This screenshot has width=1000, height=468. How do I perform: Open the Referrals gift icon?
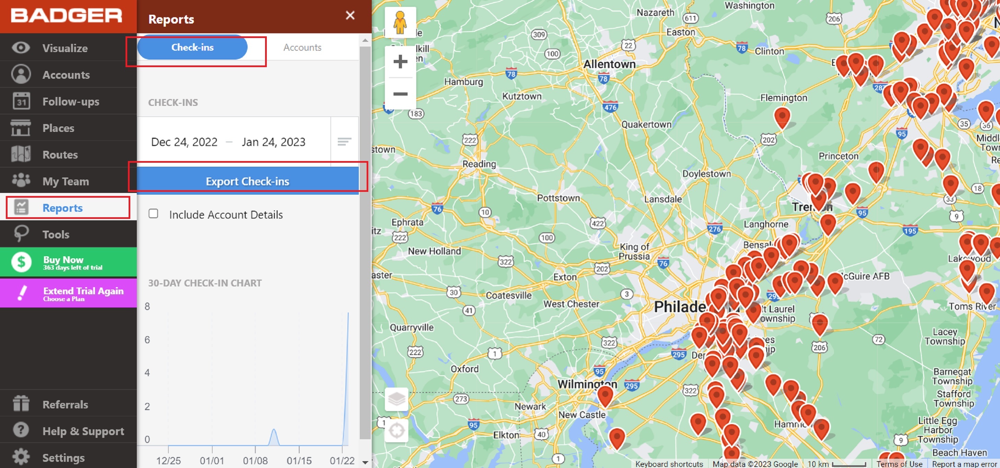[x=21, y=404]
